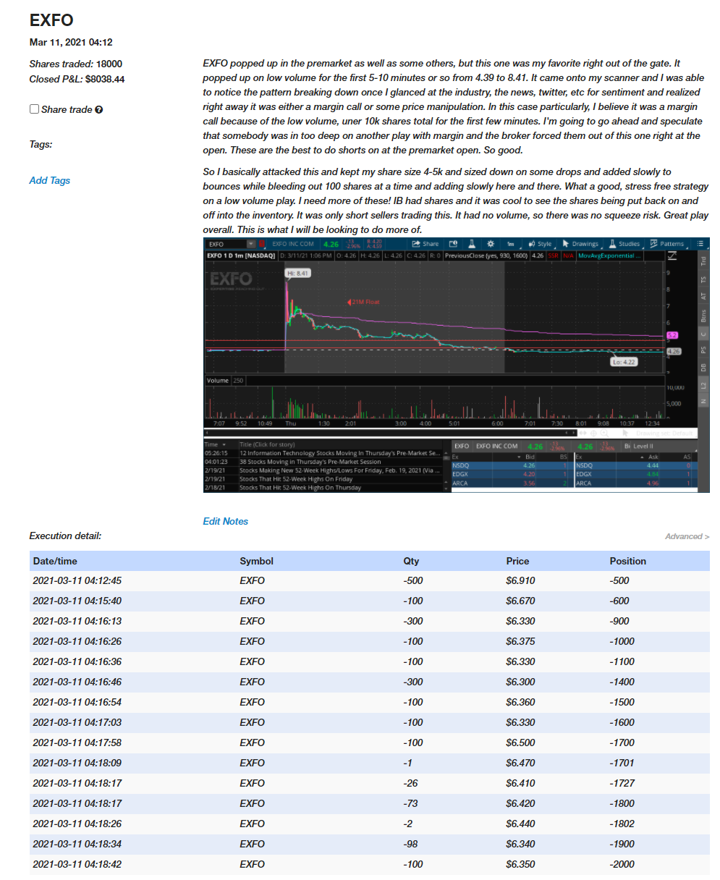The width and height of the screenshot is (720, 880).
Task: Open the Patterns menu
Action: coord(666,244)
